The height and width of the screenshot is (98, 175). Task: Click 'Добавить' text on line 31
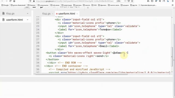click(x=119, y=53)
